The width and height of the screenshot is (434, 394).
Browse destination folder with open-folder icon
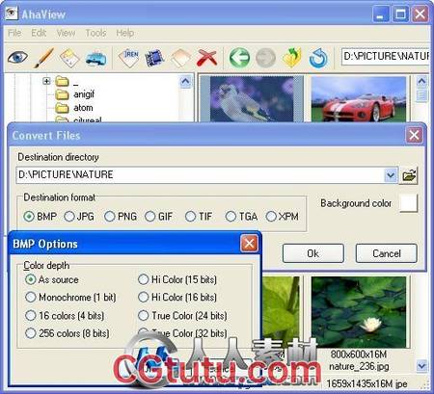click(x=409, y=175)
